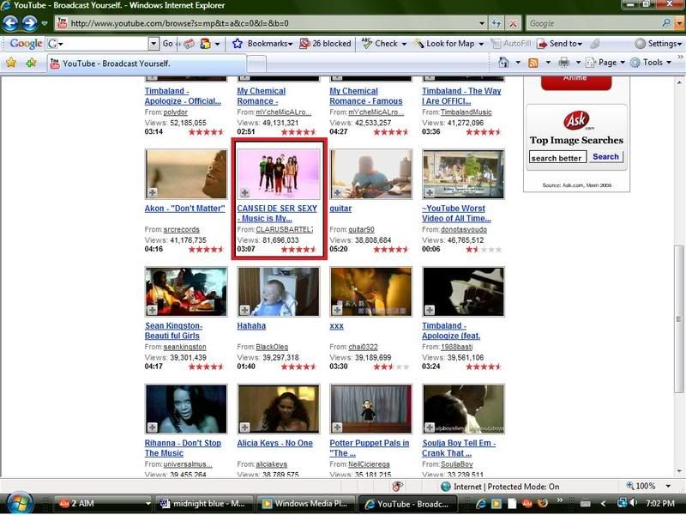The height and width of the screenshot is (515, 686).
Task: Open the ~YouTube Worst Video of All Time link
Action: tap(456, 213)
